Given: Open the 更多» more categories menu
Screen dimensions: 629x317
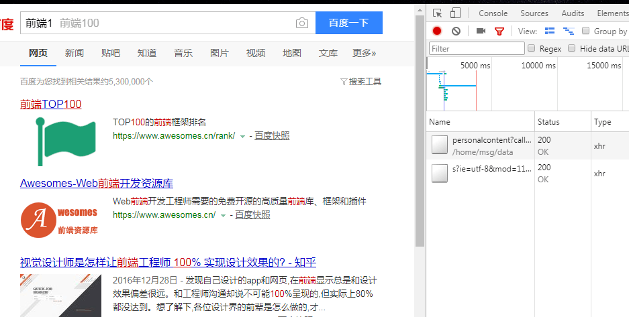Looking at the screenshot, I should 365,53.
